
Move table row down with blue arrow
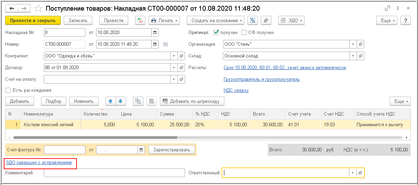tap(120, 101)
